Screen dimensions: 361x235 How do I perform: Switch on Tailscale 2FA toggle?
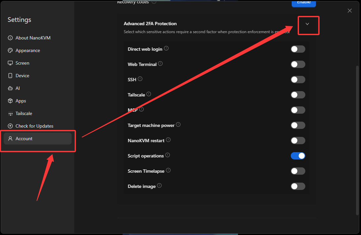(298, 95)
